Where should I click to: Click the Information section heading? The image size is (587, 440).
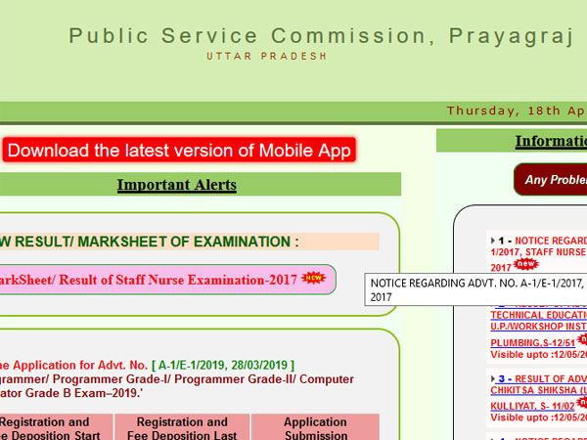point(550,142)
